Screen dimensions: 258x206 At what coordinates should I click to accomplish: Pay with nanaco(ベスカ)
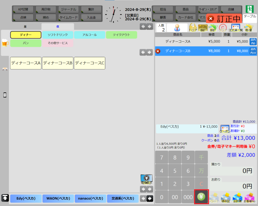[x=90, y=198]
